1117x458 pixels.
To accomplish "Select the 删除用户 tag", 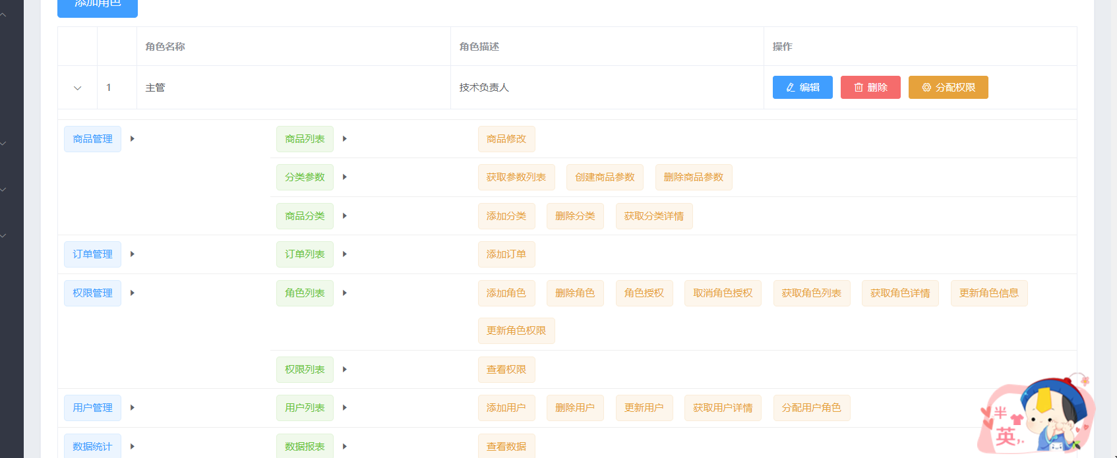I will (x=575, y=408).
